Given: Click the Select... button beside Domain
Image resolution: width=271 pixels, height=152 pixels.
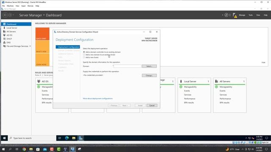Looking at the screenshot, I should coord(149,66).
